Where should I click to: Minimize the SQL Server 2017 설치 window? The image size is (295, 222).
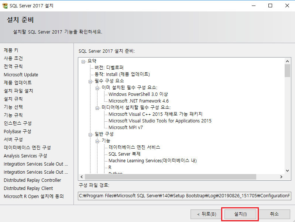254,6
